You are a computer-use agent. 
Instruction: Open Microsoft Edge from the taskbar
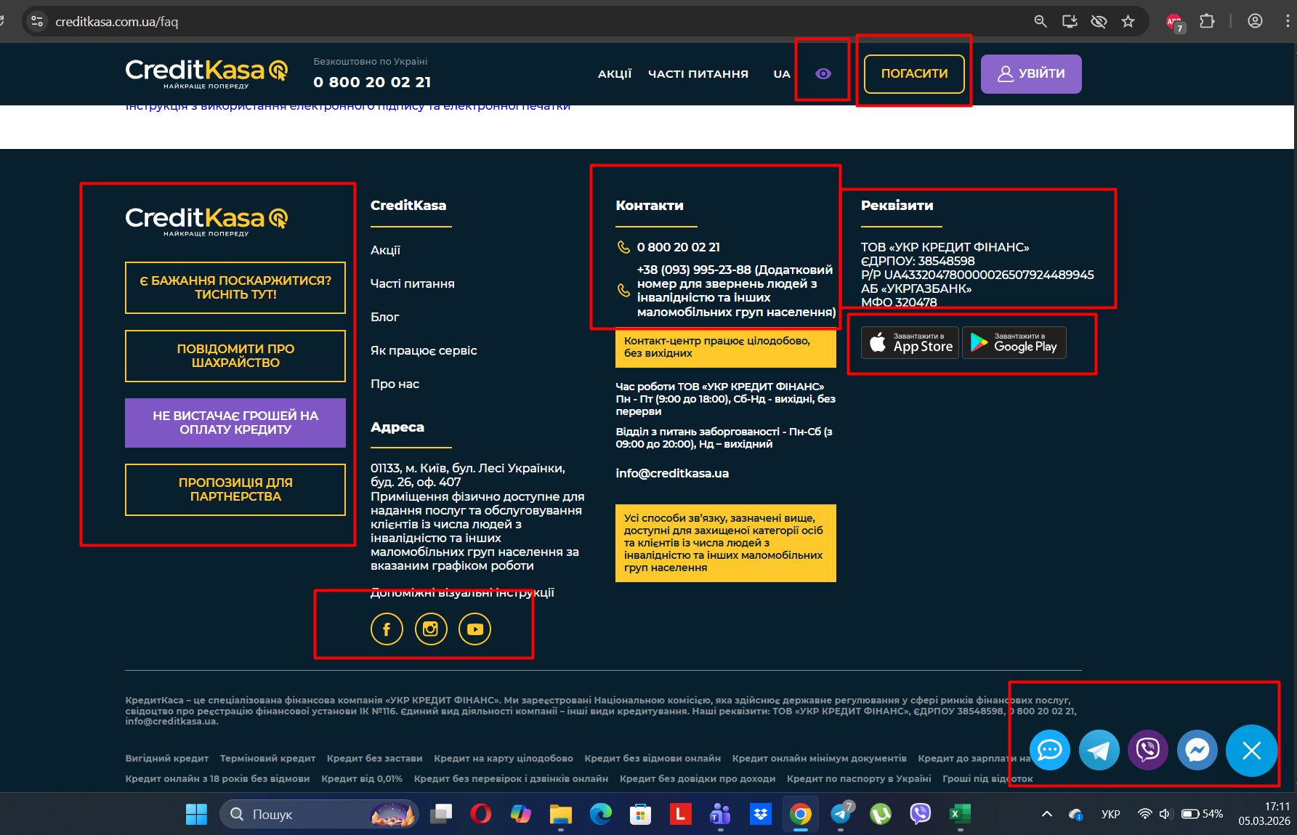tap(600, 814)
